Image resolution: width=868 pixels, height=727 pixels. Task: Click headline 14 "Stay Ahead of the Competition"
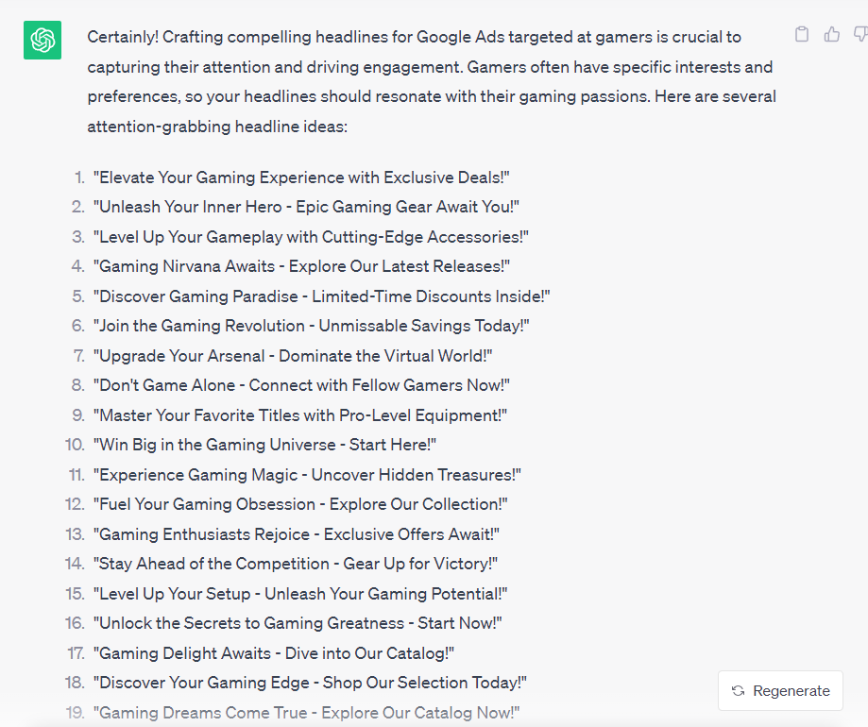pyautogui.click(x=295, y=564)
